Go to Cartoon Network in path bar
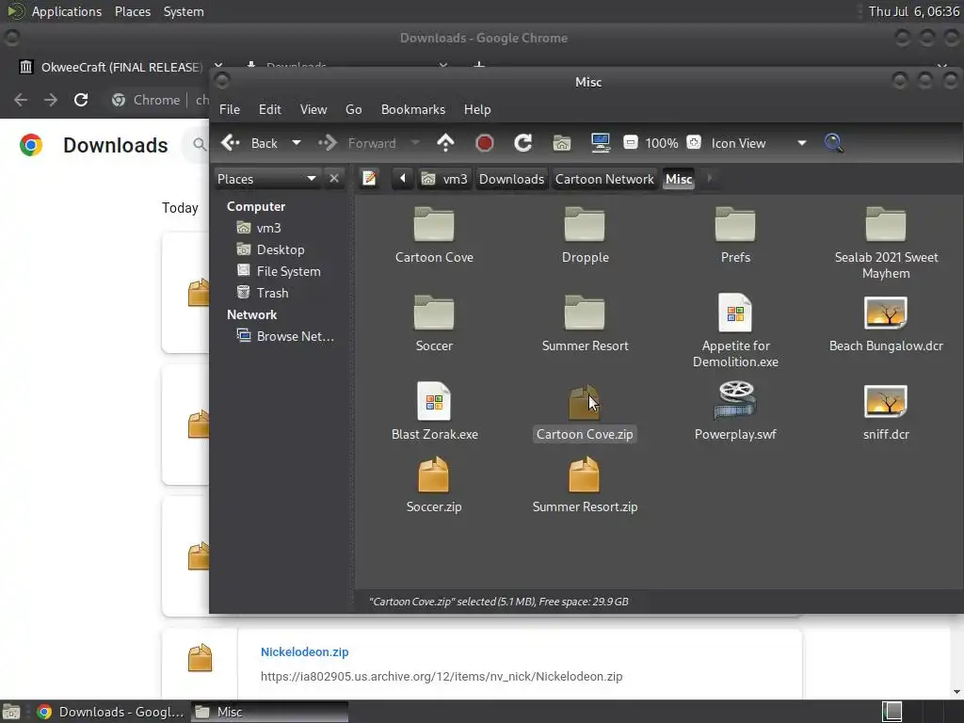The height and width of the screenshot is (723, 964). click(604, 179)
